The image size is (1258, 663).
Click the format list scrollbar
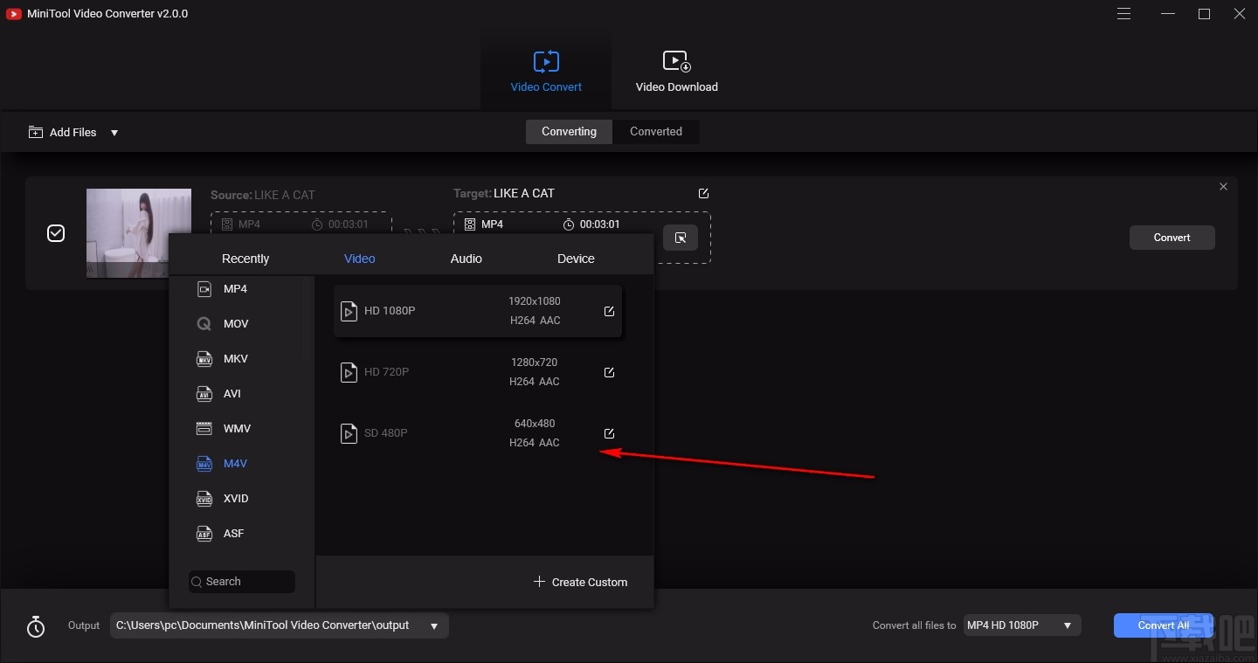307,316
